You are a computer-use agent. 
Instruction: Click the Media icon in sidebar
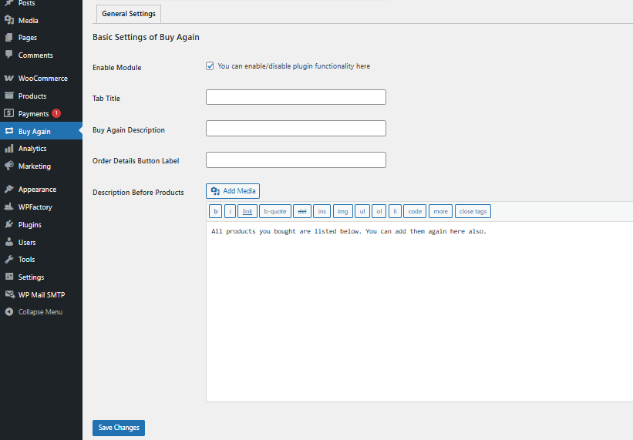pos(9,20)
